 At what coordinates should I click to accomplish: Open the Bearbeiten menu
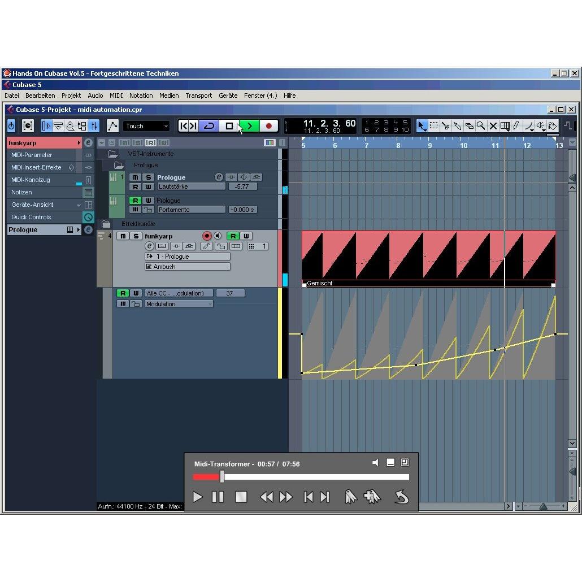tap(40, 95)
